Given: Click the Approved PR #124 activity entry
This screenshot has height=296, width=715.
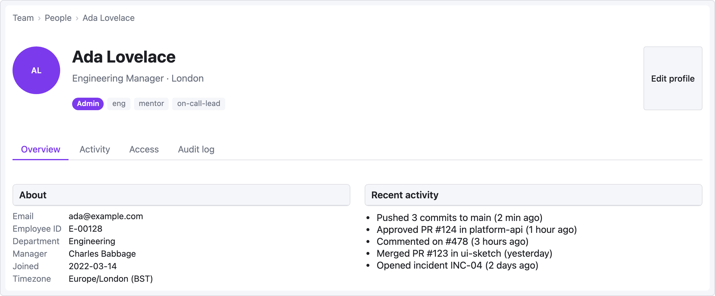Looking at the screenshot, I should [477, 230].
